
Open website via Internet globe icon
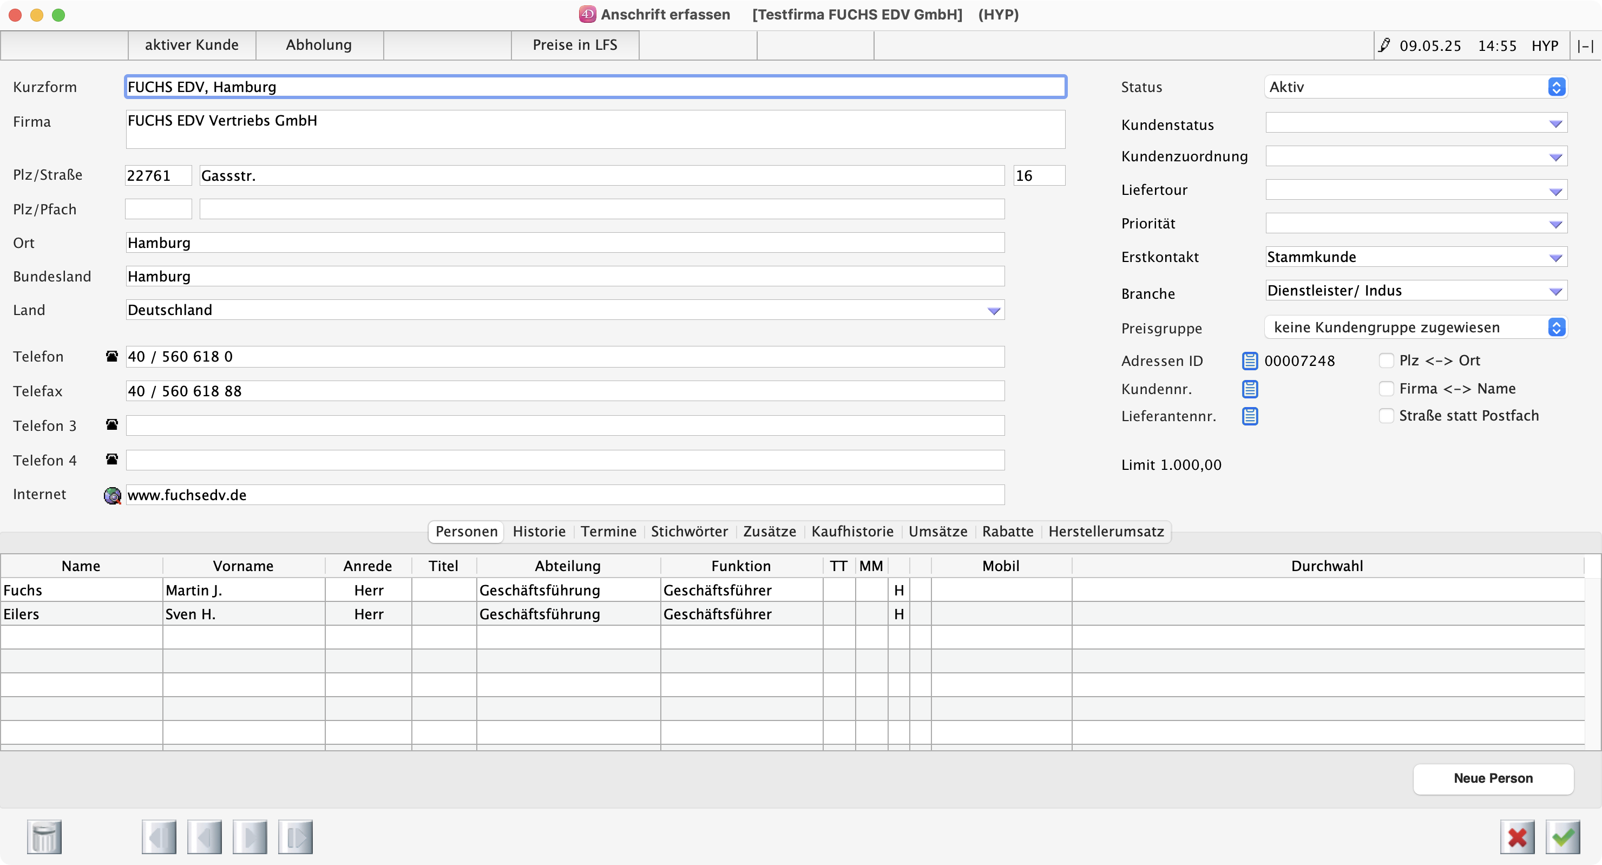coord(112,496)
